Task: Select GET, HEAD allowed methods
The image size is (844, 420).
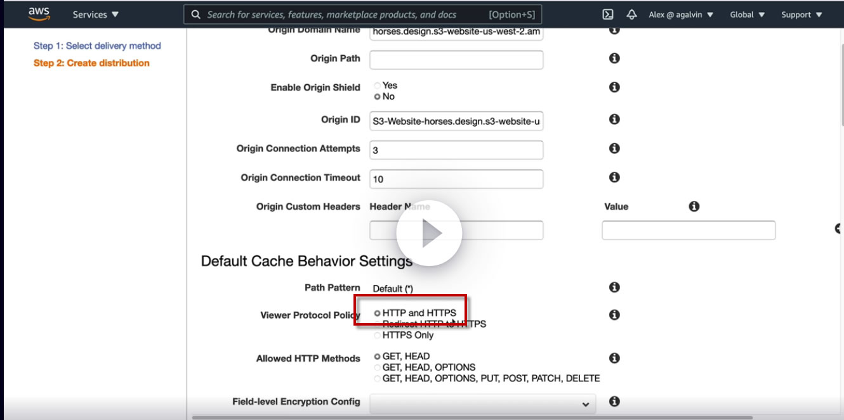Action: coord(378,357)
